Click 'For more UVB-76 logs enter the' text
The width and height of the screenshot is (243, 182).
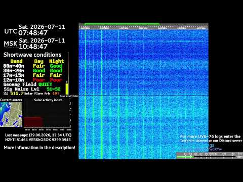[x=210, y=136]
